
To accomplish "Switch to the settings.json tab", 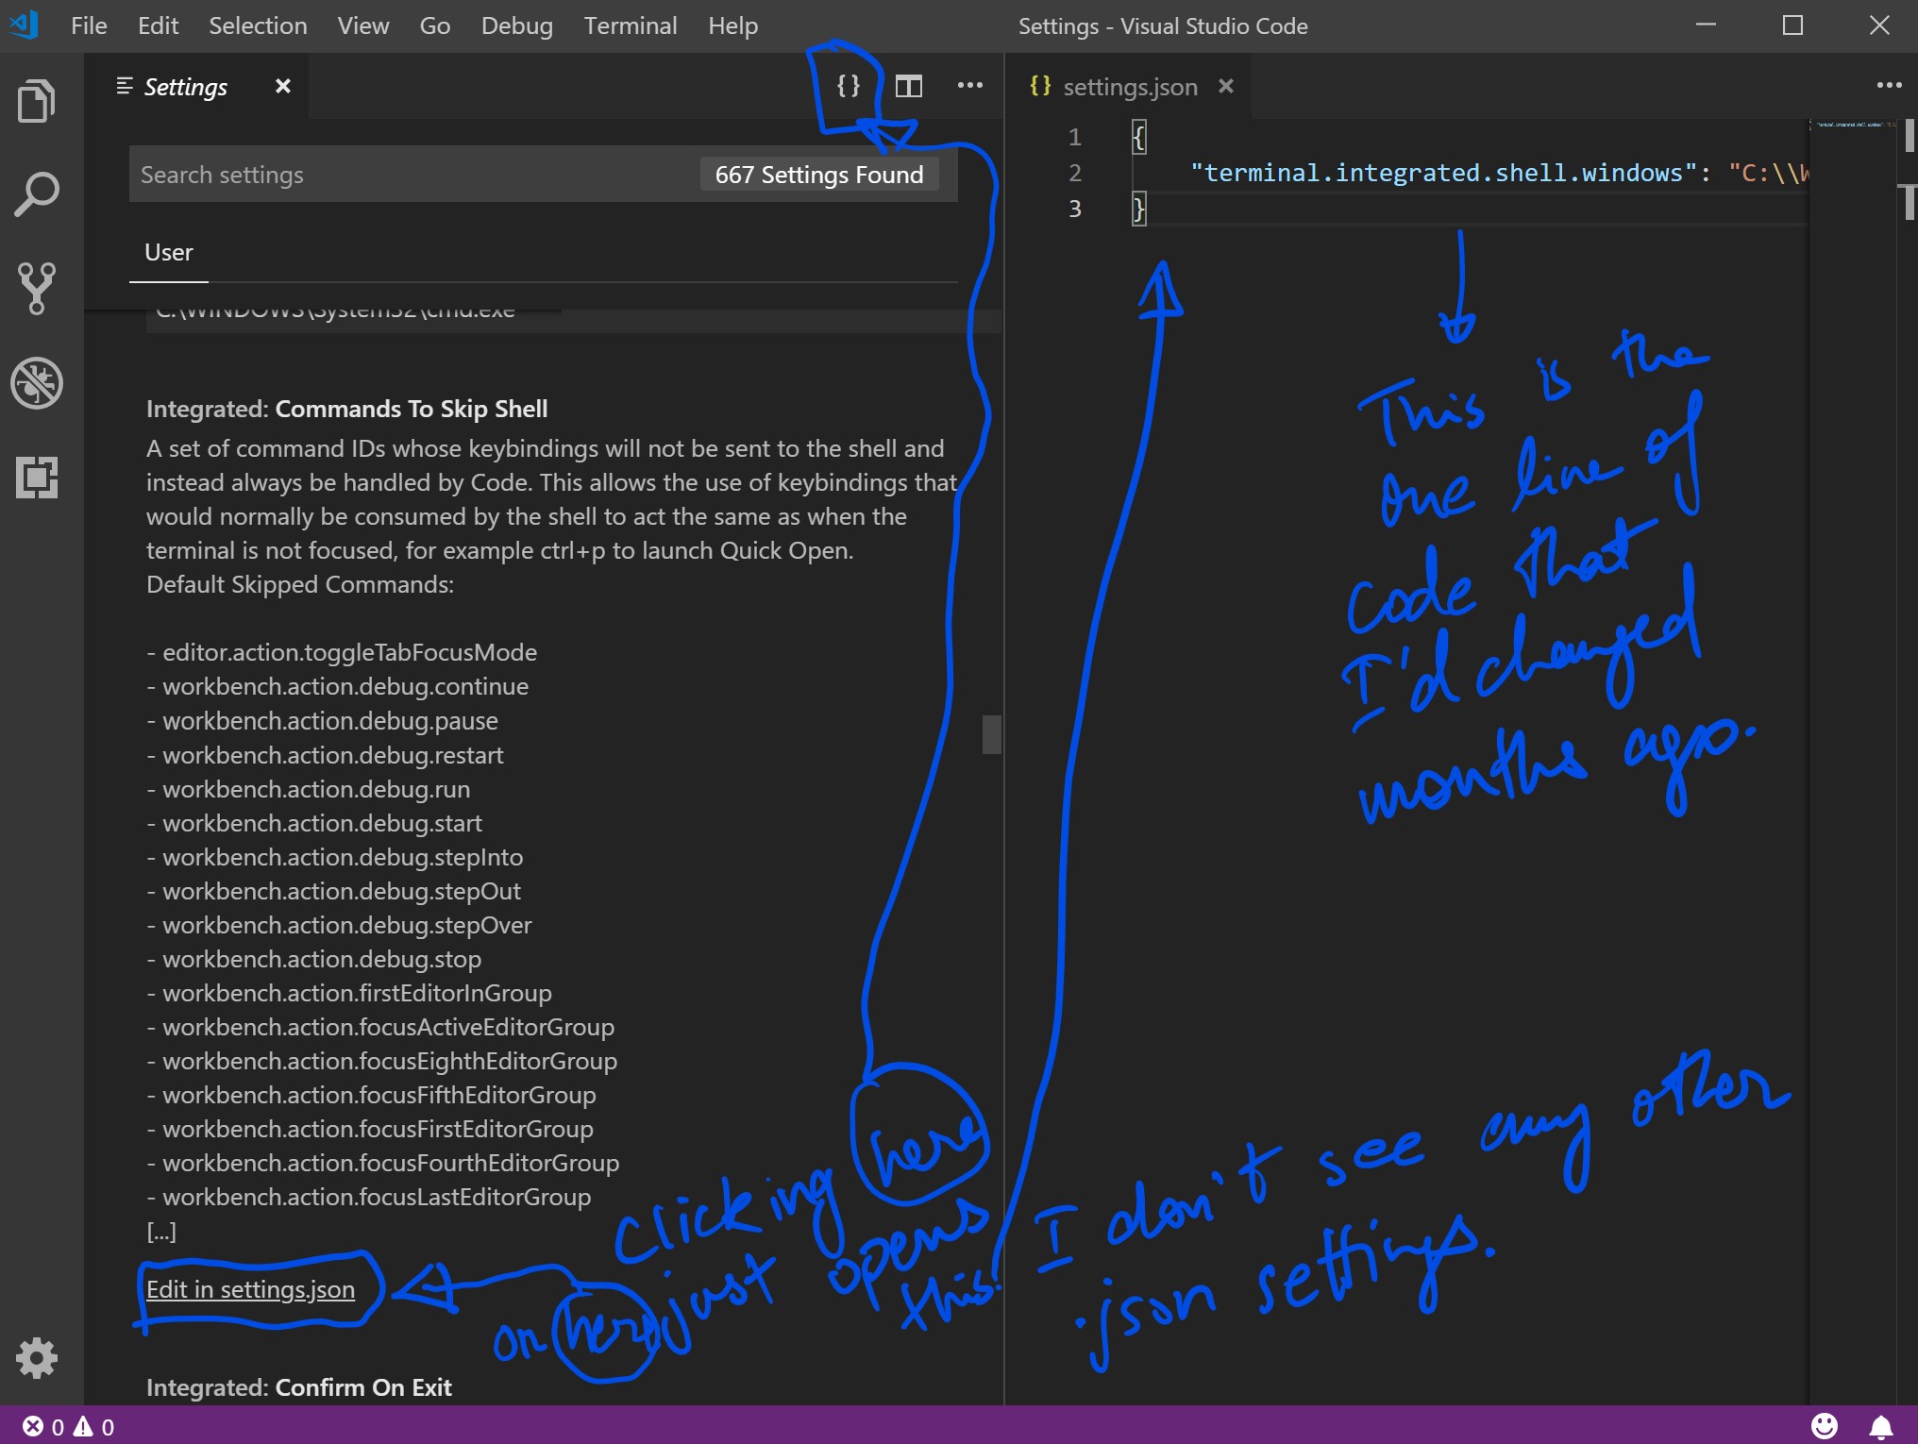I will [x=1129, y=86].
